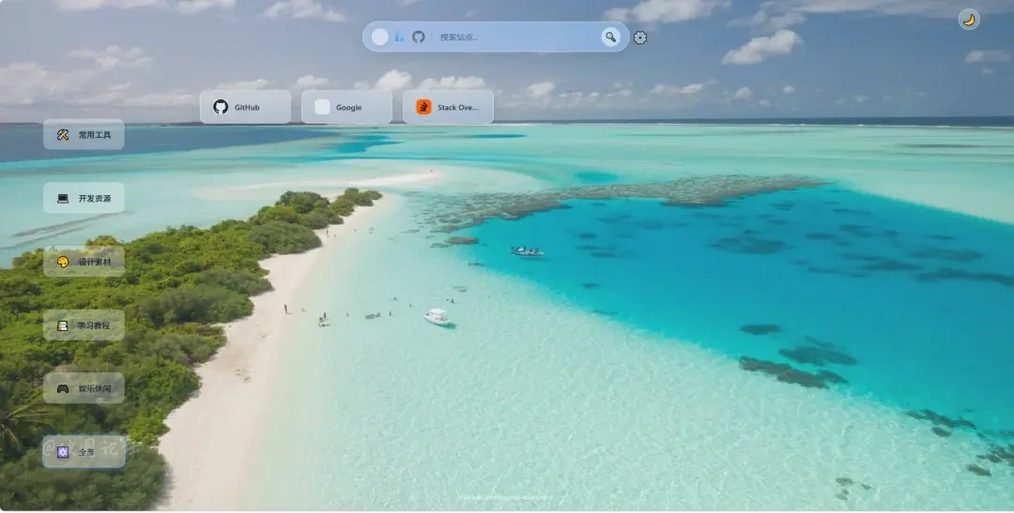Screen dimensions: 1014x513
Task: Select the 开发资源 category
Action: tap(84, 198)
